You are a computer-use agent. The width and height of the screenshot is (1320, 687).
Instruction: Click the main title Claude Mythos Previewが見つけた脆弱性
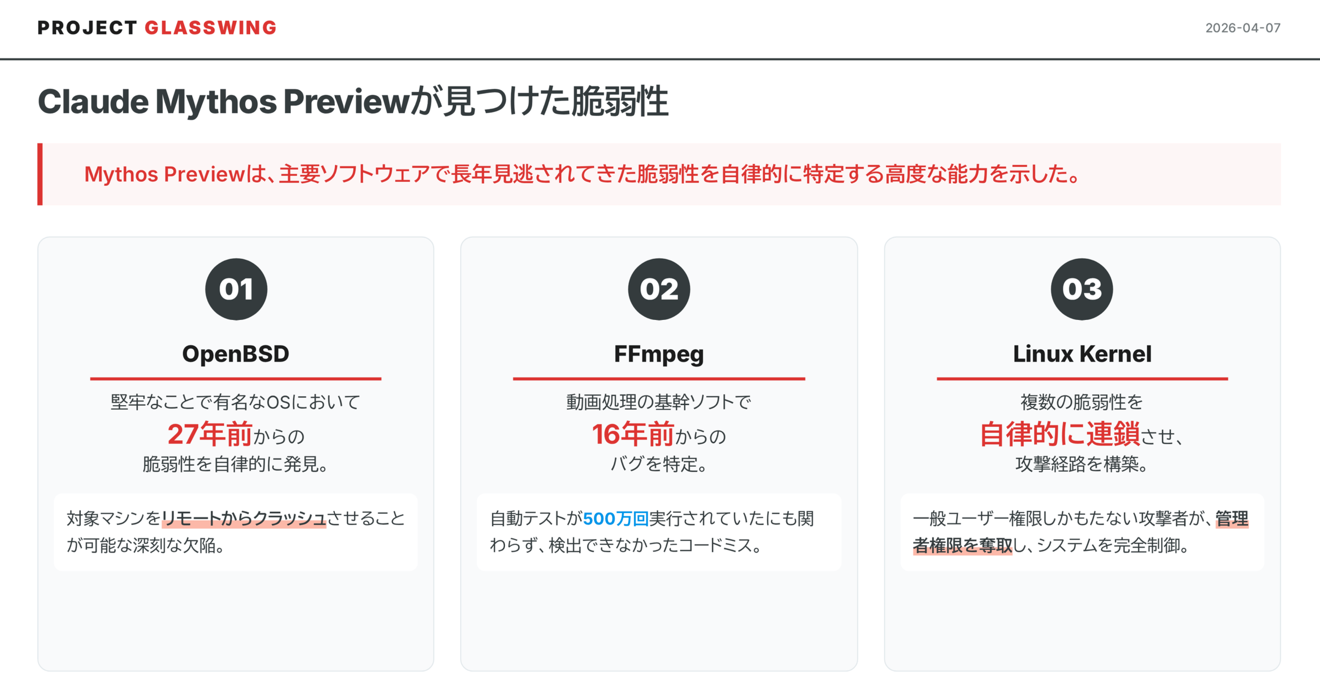[353, 102]
